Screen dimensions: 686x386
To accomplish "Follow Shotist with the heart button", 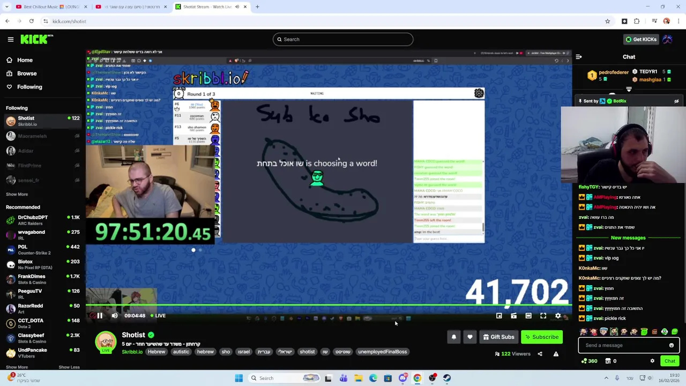I will [470, 337].
